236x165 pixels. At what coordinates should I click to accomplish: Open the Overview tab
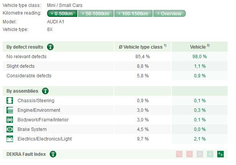[x=169, y=13]
